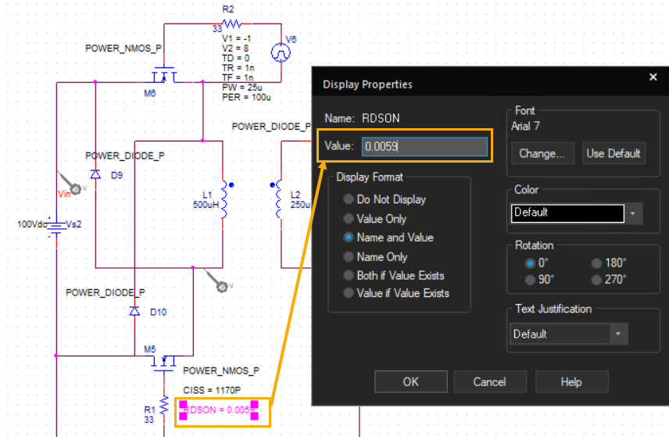The height and width of the screenshot is (437, 669).
Task: Click the TF = 1n parameter text
Action: click(238, 77)
